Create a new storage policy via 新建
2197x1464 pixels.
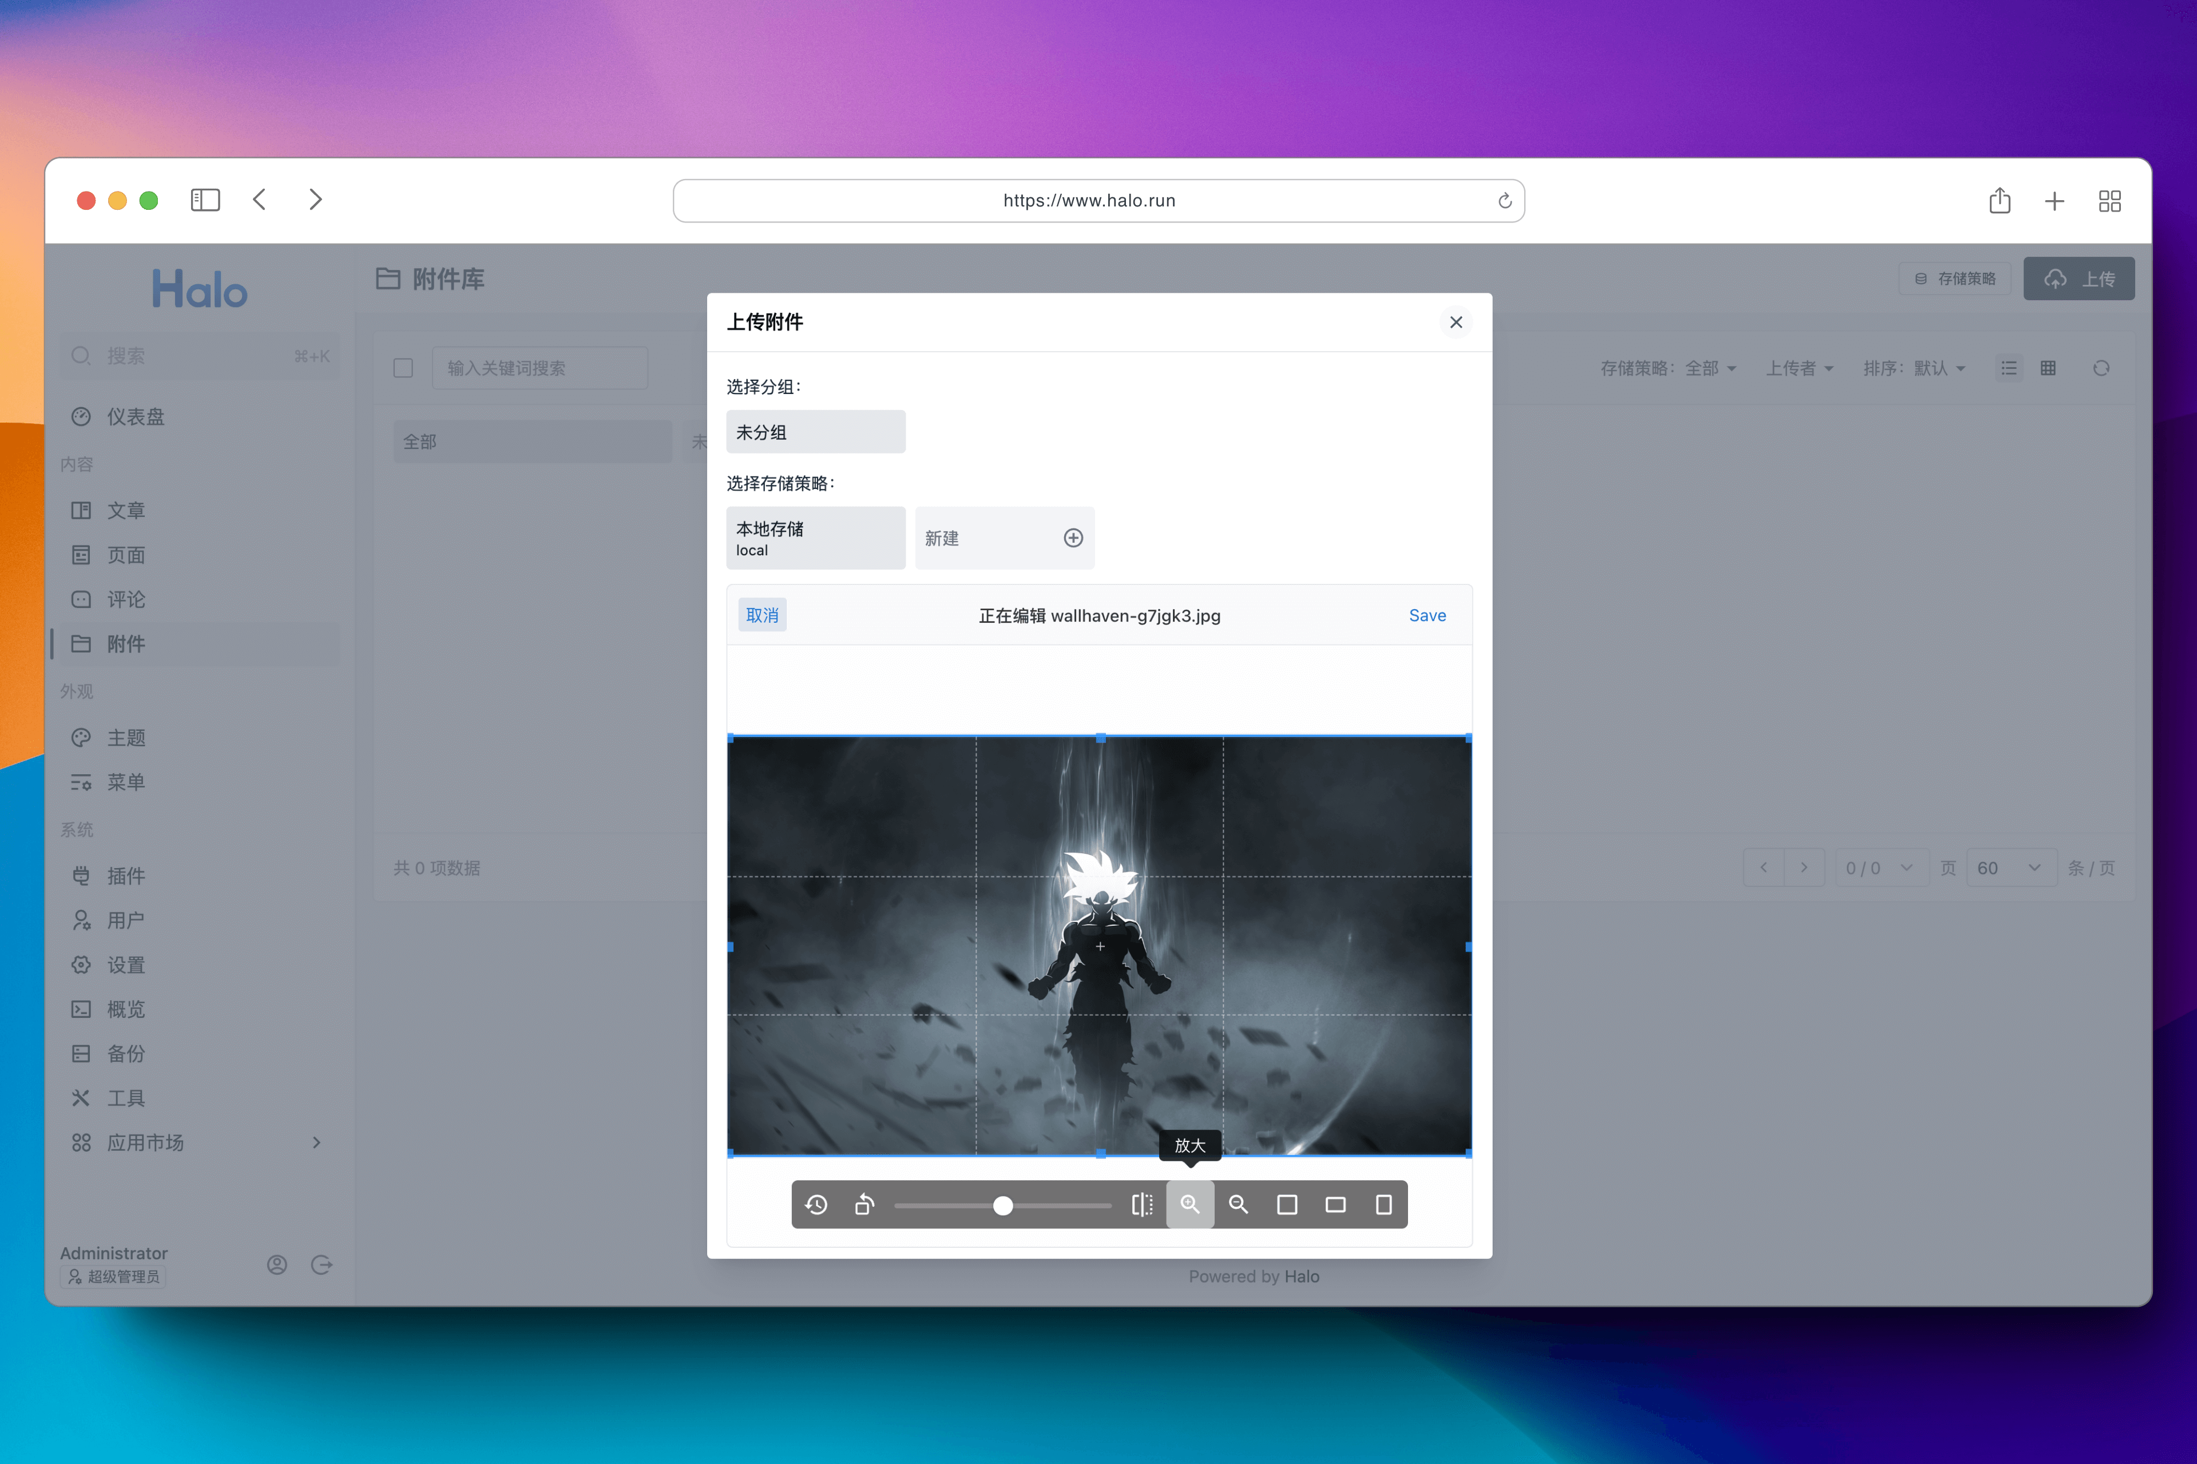point(1005,539)
